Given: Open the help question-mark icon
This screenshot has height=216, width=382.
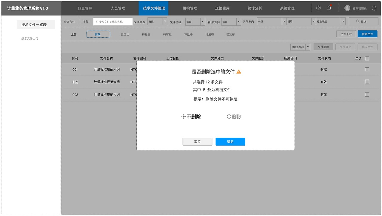Looking at the screenshot, I should 318,8.
